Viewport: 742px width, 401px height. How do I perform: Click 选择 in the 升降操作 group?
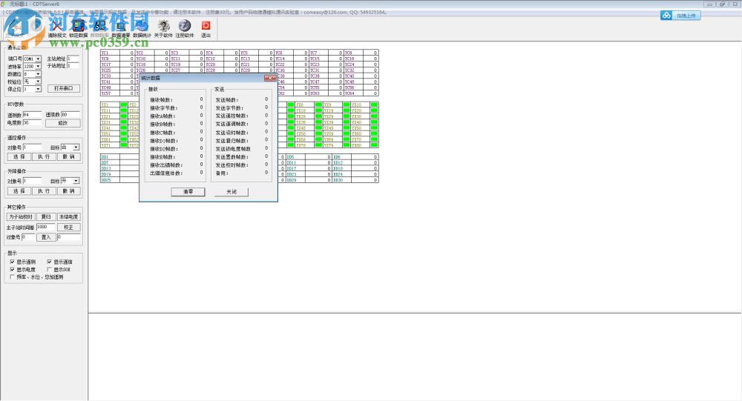(19, 191)
